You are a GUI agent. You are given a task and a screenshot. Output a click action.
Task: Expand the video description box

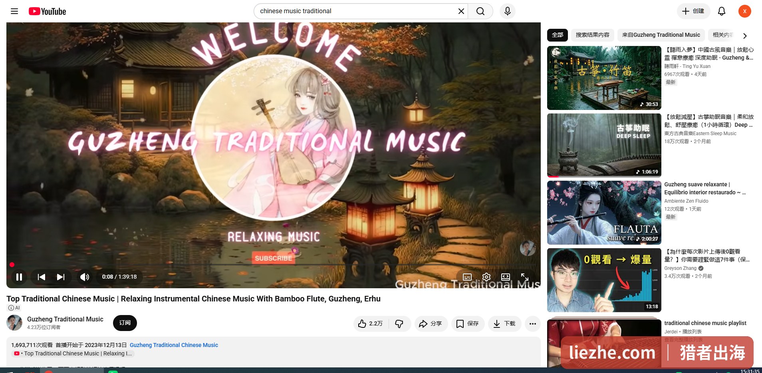point(274,352)
